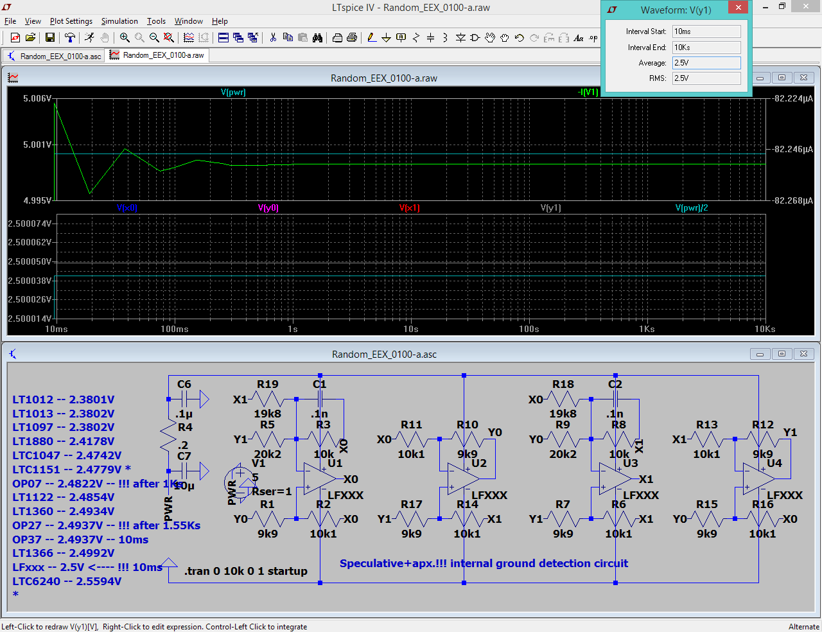Open Find with the binoculars icon

[317, 38]
